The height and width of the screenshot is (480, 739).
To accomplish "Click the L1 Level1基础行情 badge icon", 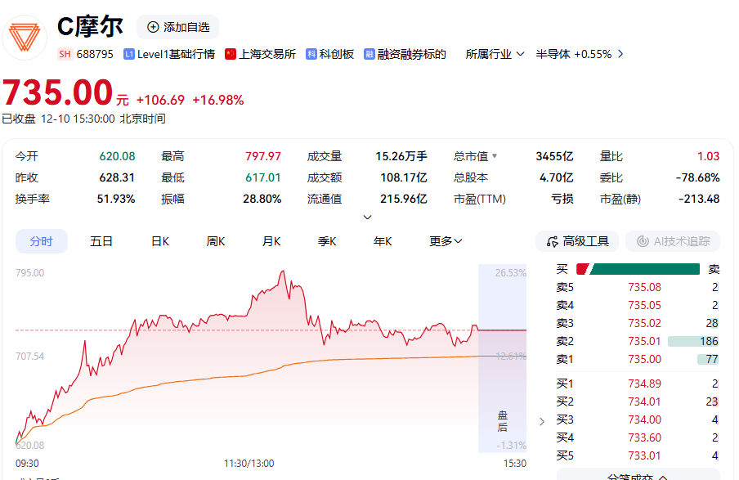I will 128,54.
